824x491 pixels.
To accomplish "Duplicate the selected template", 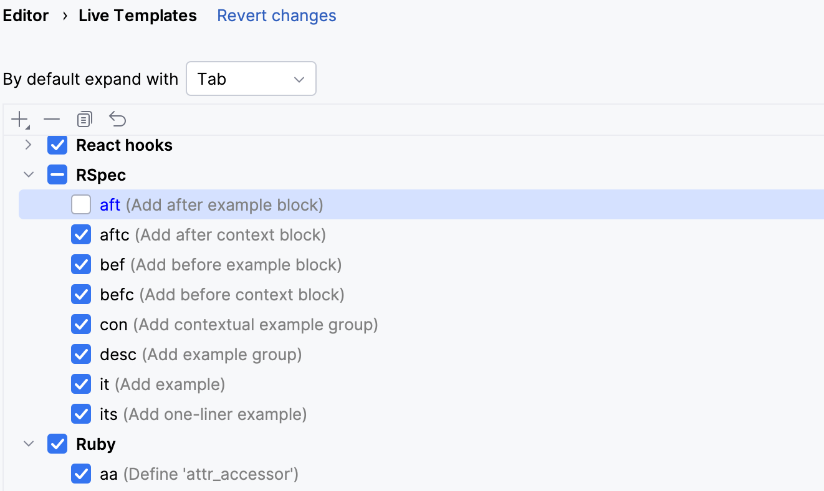I will (85, 119).
